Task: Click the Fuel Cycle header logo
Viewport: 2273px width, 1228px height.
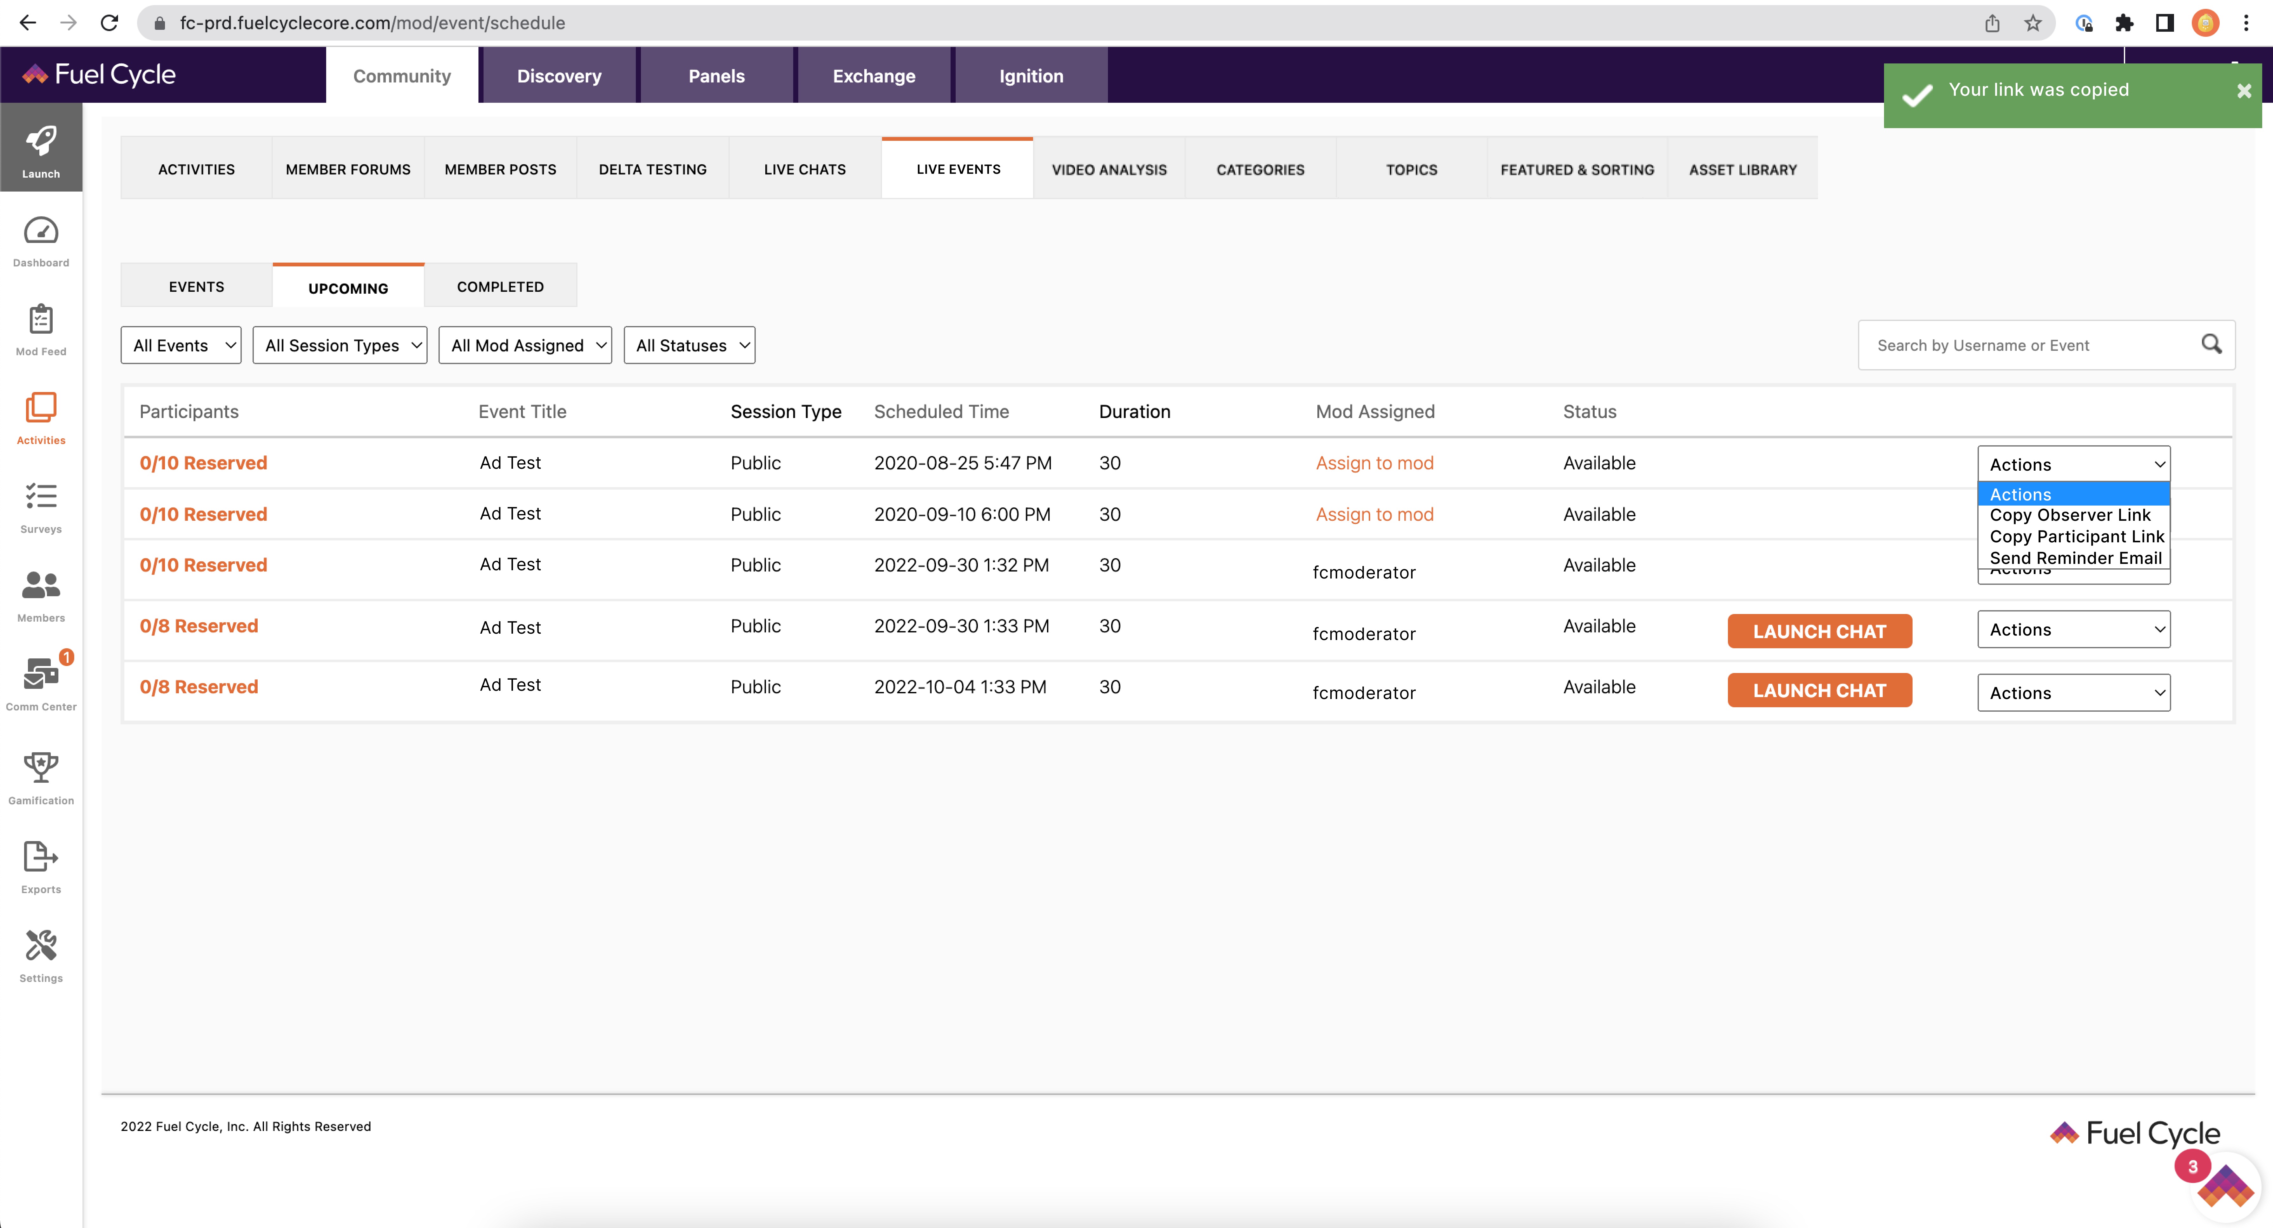Action: click(99, 74)
